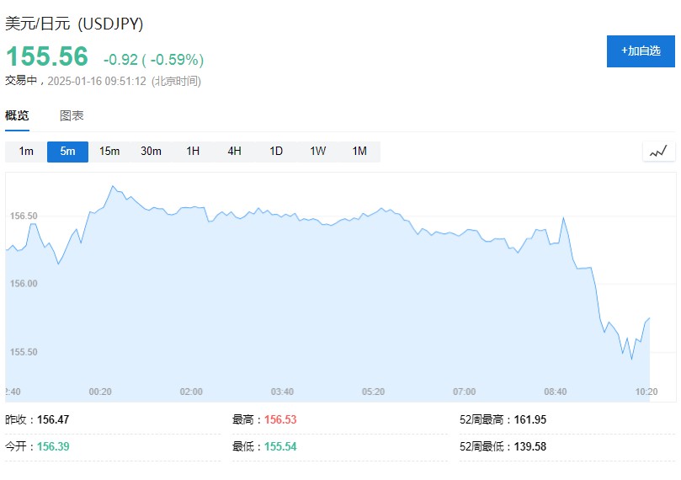The width and height of the screenshot is (681, 480).
Task: Select the 15m interval
Action: coord(109,152)
